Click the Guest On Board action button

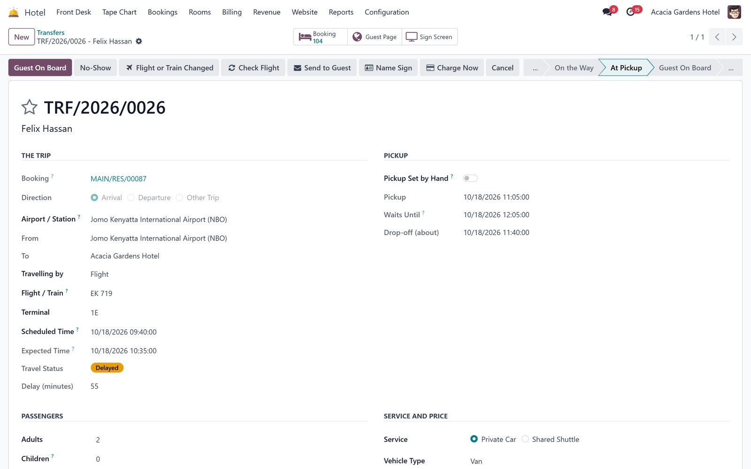[x=40, y=68]
